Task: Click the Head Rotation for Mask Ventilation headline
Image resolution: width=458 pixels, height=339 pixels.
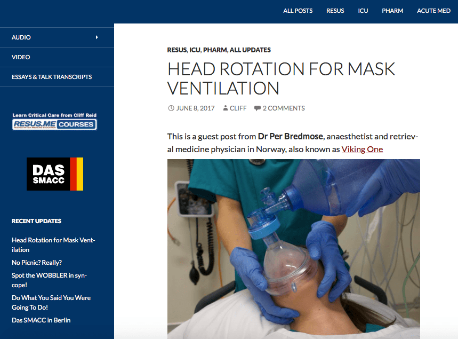Action: pos(281,78)
